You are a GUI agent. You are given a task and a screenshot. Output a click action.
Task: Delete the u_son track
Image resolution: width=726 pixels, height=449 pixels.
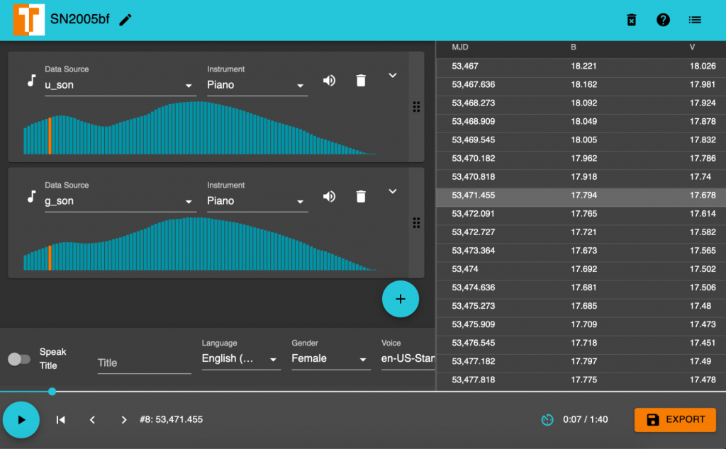[361, 81]
